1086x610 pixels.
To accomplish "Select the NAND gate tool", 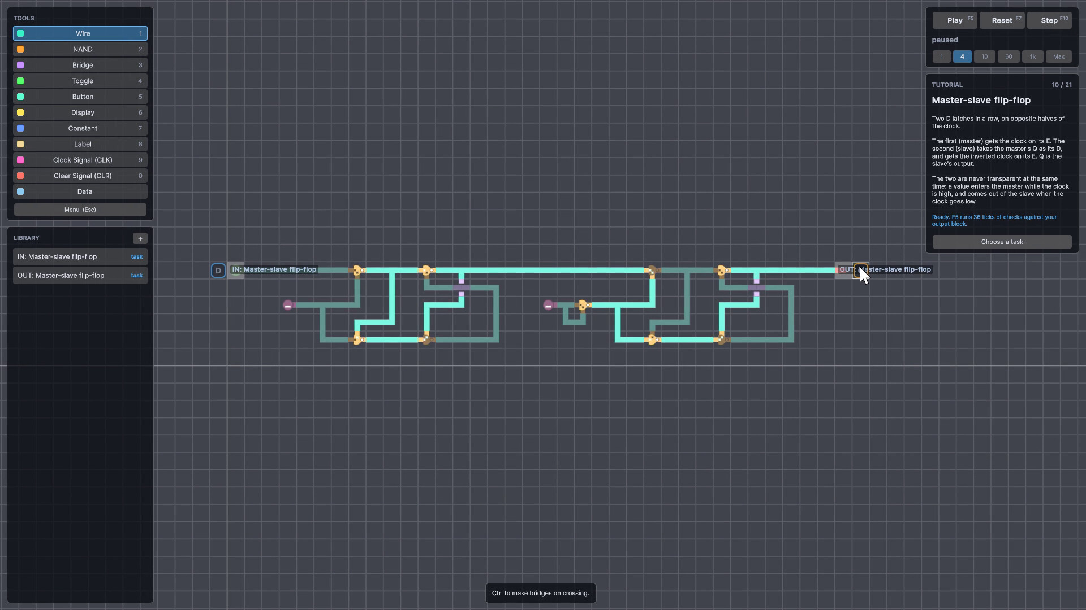I will [80, 49].
